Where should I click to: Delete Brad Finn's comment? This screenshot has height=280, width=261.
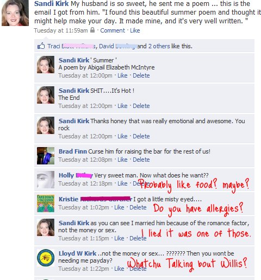tap(141, 160)
